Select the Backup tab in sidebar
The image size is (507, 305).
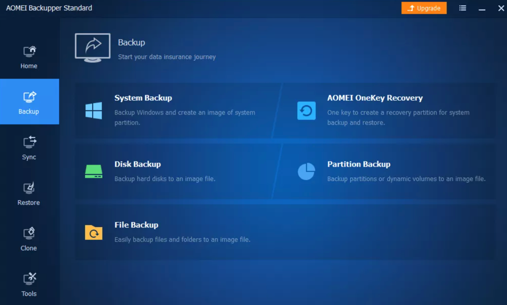coord(29,102)
